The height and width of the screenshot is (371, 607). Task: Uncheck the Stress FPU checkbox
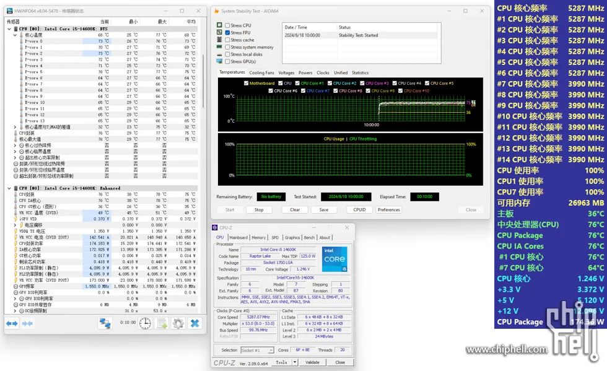tap(228, 33)
